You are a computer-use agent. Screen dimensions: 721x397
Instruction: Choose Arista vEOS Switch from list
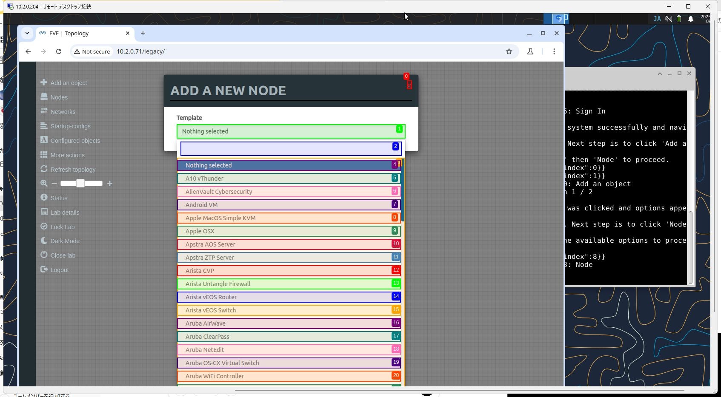(x=289, y=310)
